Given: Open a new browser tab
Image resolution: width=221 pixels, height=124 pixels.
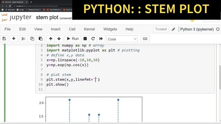Looking at the screenshot, I should [x=31, y=2].
